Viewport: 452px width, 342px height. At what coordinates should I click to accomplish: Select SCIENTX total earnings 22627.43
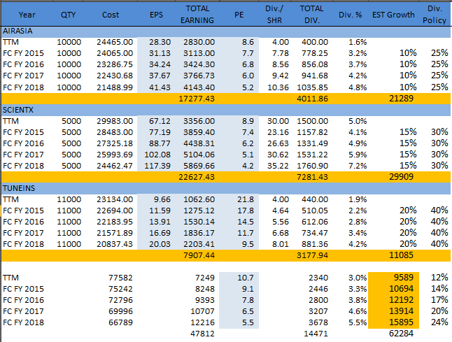(197, 177)
